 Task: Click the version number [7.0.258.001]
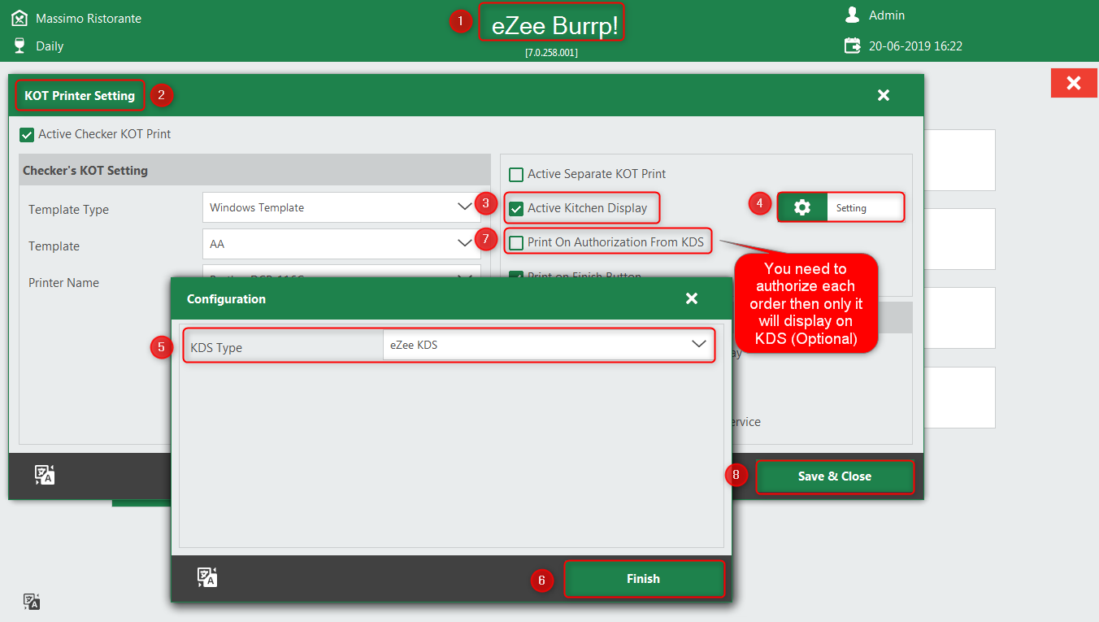551,52
